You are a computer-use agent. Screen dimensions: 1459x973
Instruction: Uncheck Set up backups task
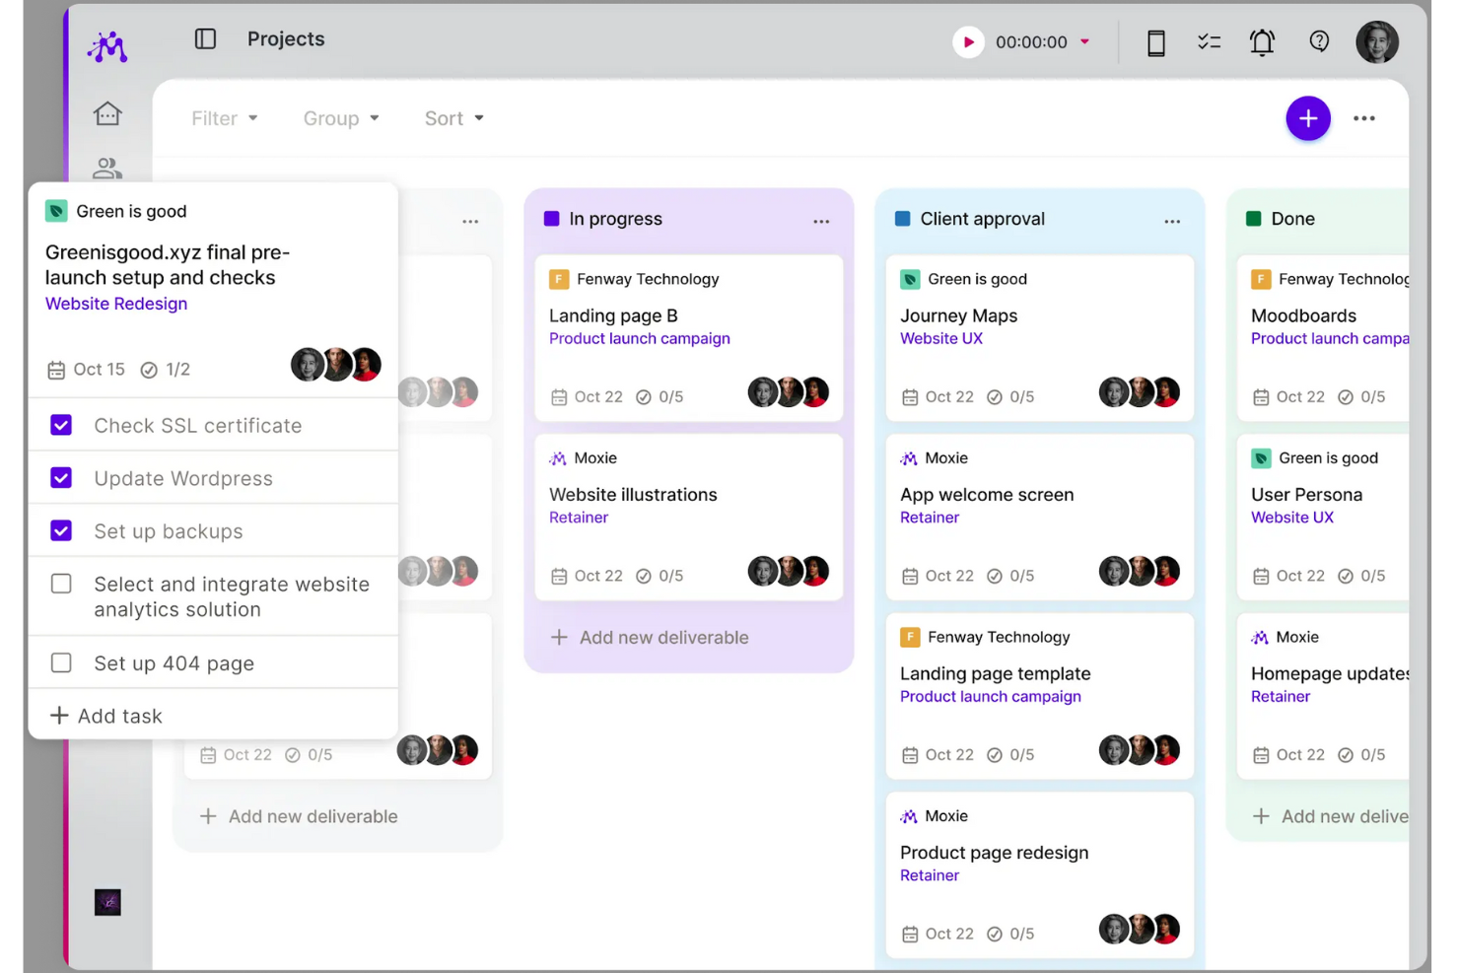tap(61, 530)
